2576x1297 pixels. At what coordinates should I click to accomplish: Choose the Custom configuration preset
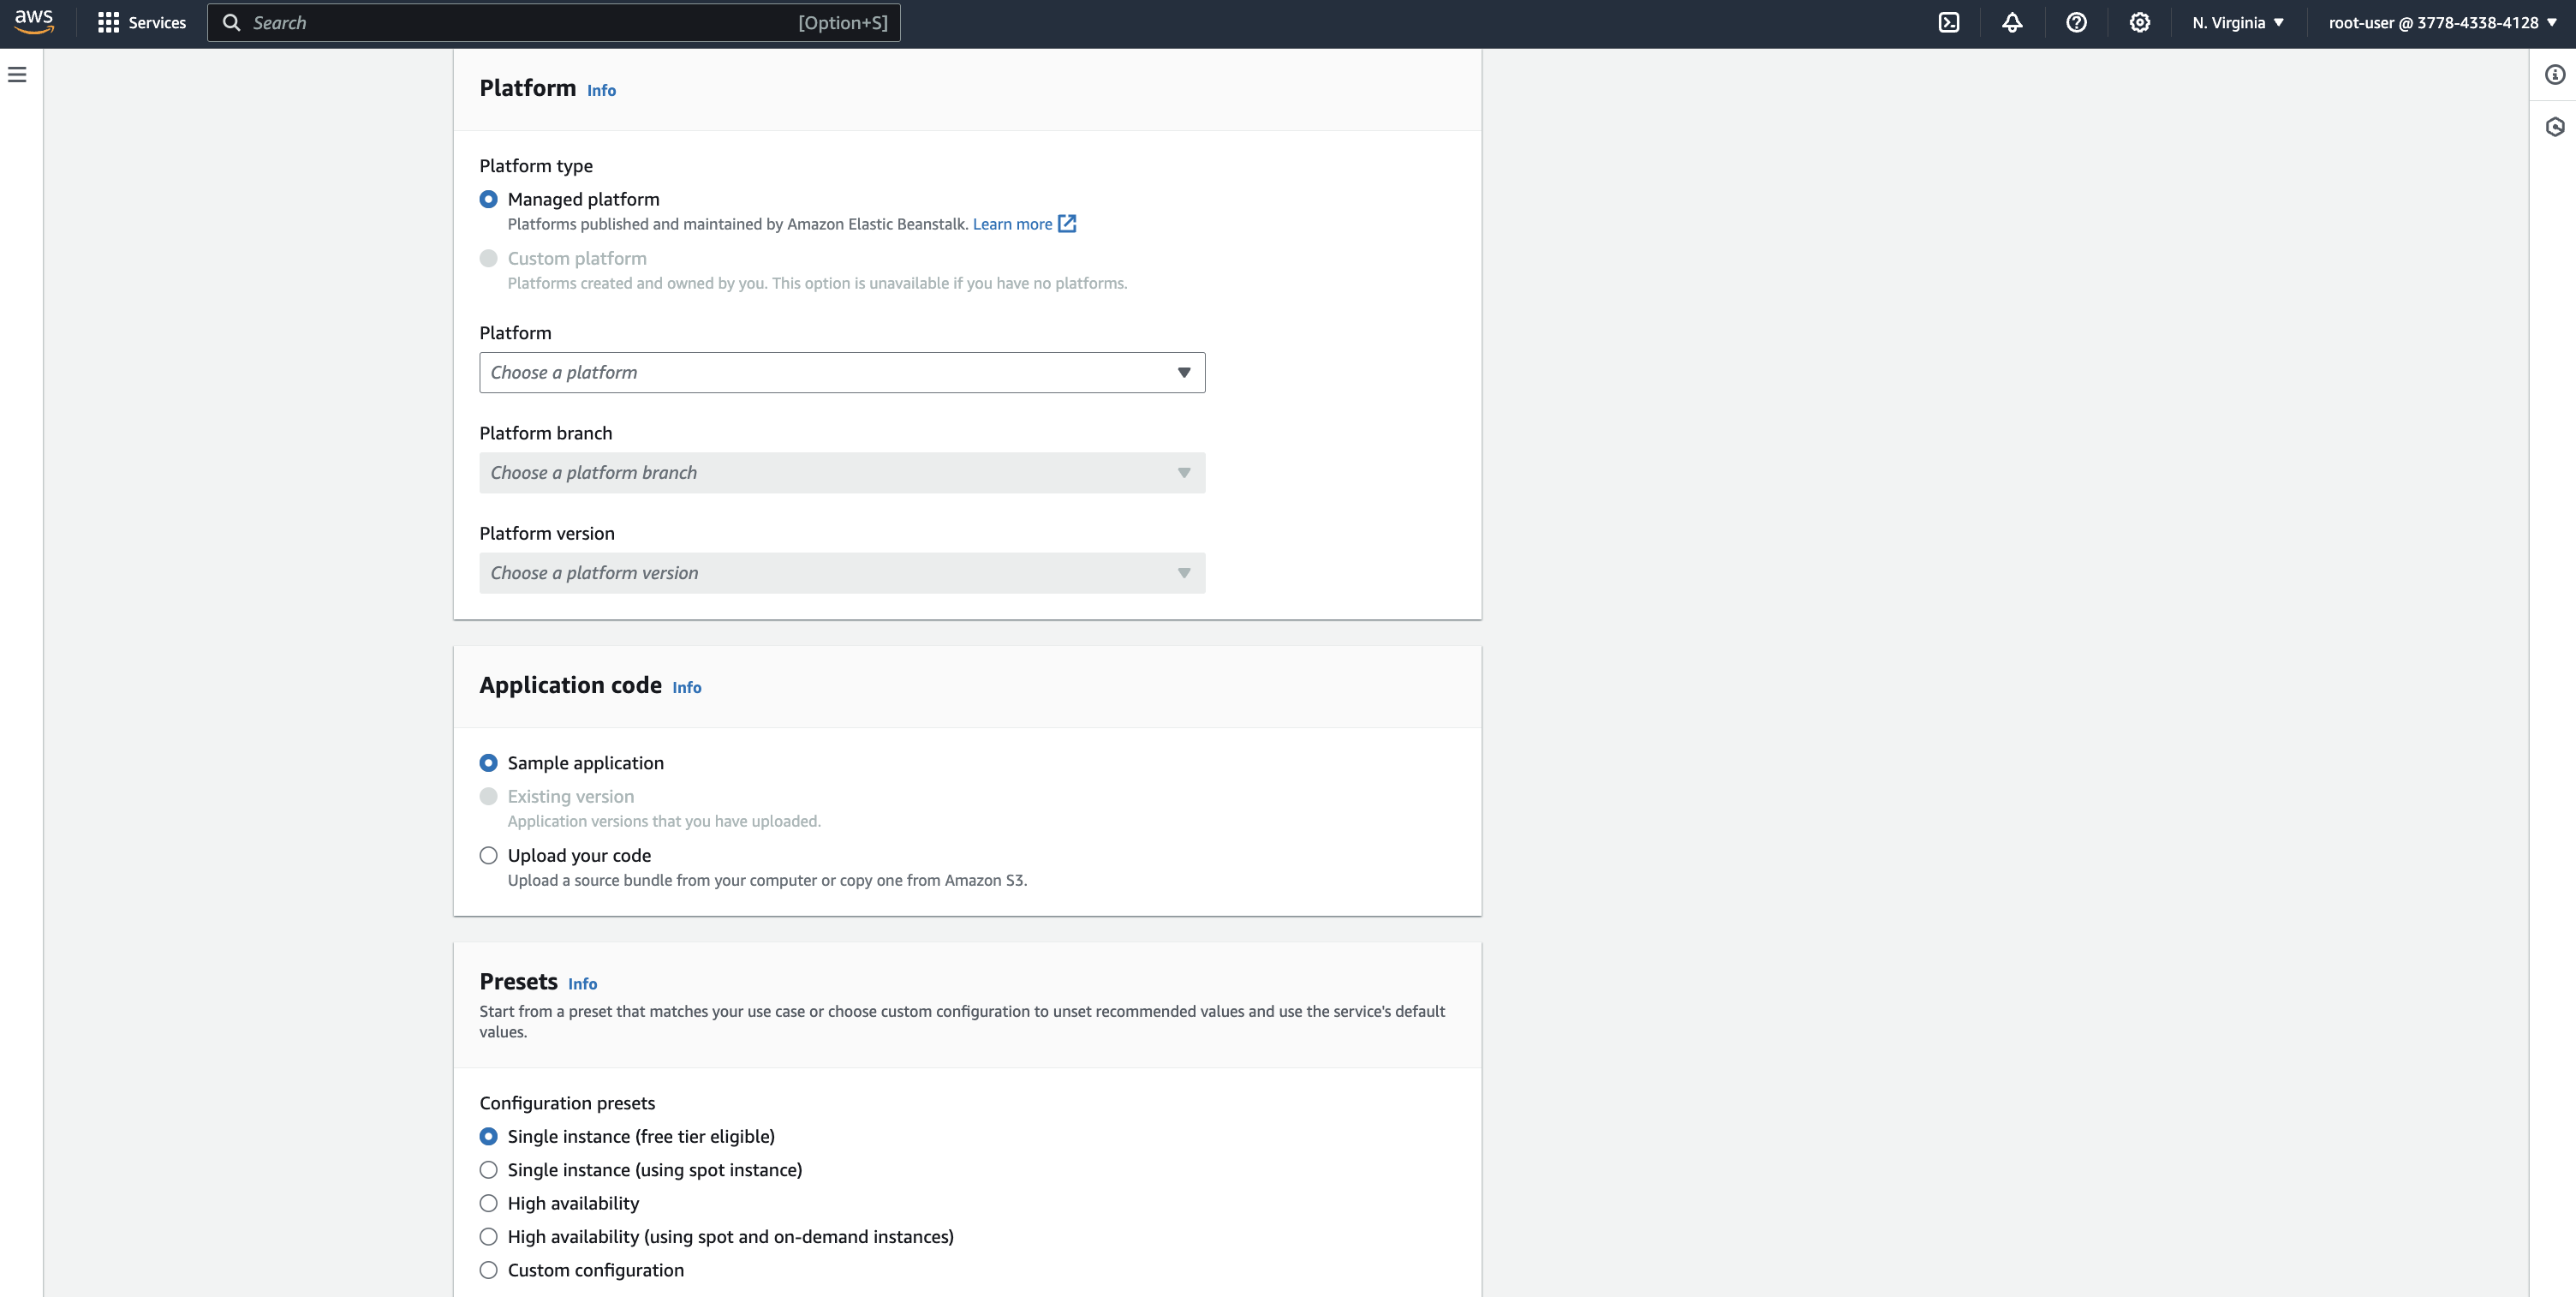[x=488, y=1270]
